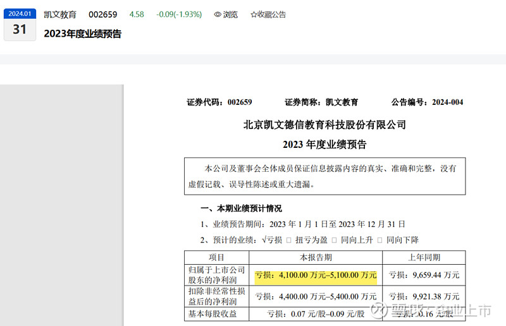This screenshot has width=506, height=326.
Task: Click the 公告编号：2024-004 text
Action: tap(428, 102)
